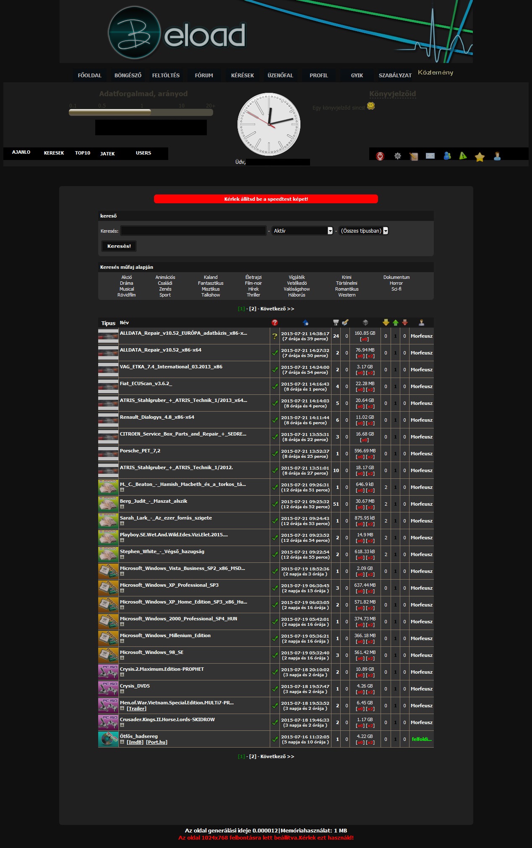Screen dimensions: 532x848
Task: Click the info icon under Crysis_DVD5
Action: point(122,692)
